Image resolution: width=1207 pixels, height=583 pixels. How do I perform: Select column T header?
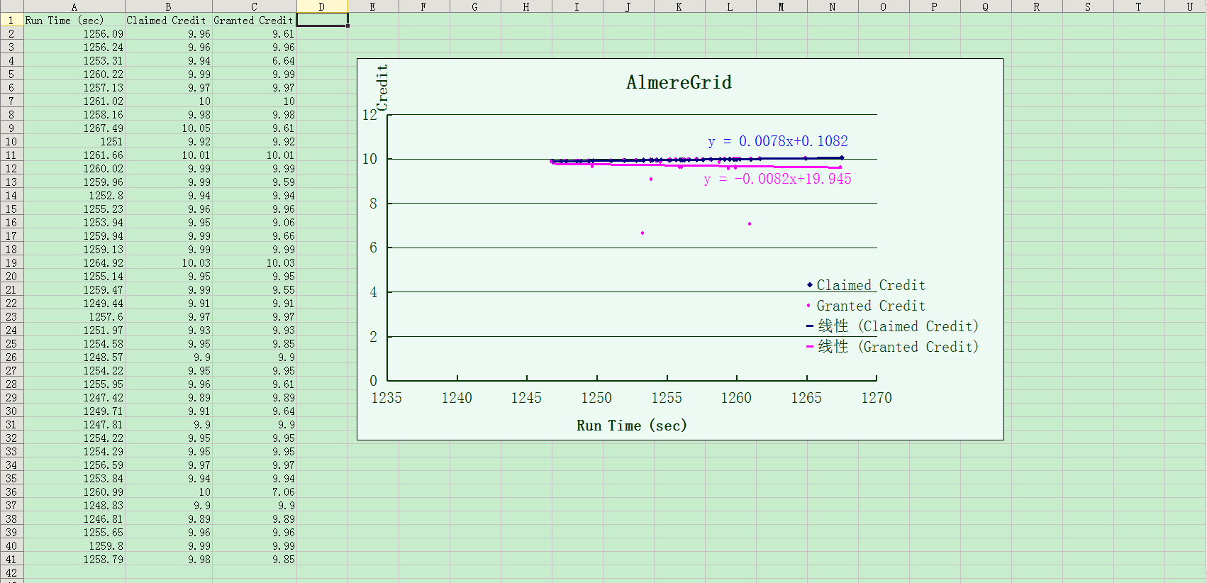pyautogui.click(x=1139, y=6)
